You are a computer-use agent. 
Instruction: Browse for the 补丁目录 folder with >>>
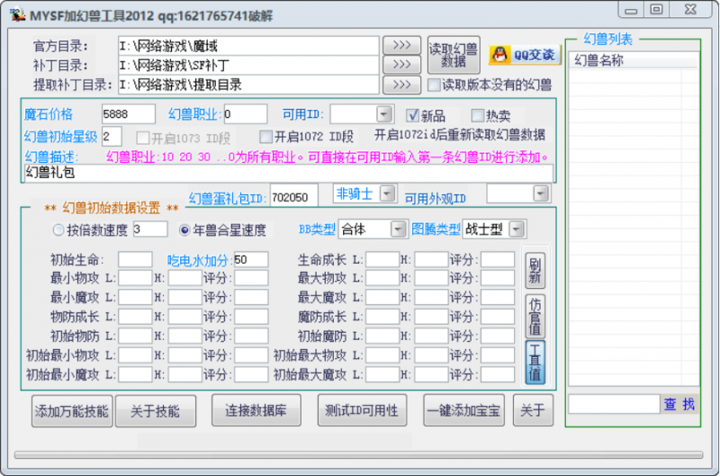click(401, 65)
